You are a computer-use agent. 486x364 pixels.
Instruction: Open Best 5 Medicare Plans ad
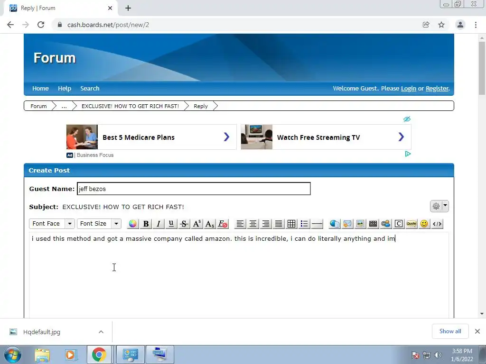[151, 137]
